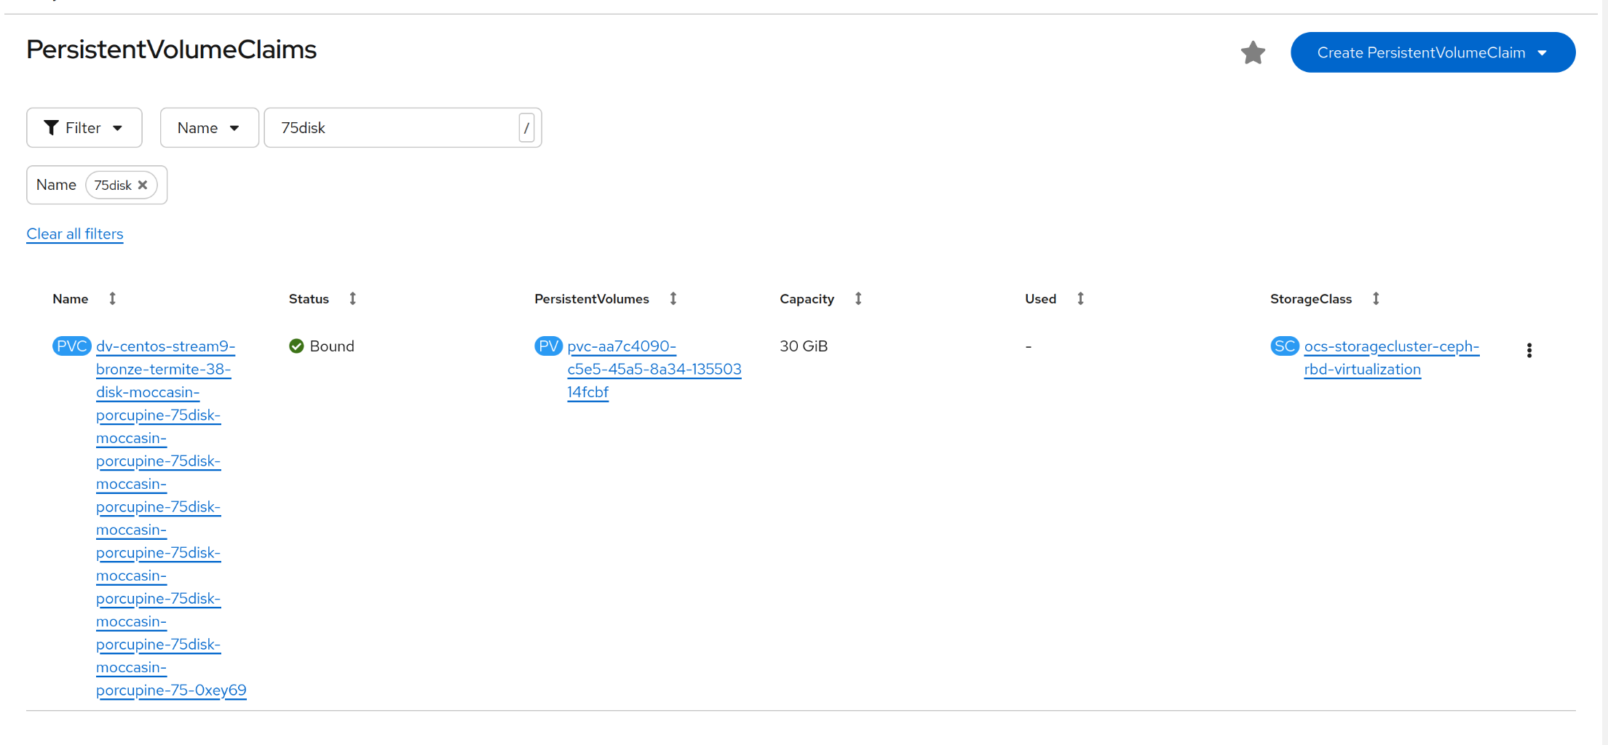Click the SC resource badge

click(x=1285, y=346)
